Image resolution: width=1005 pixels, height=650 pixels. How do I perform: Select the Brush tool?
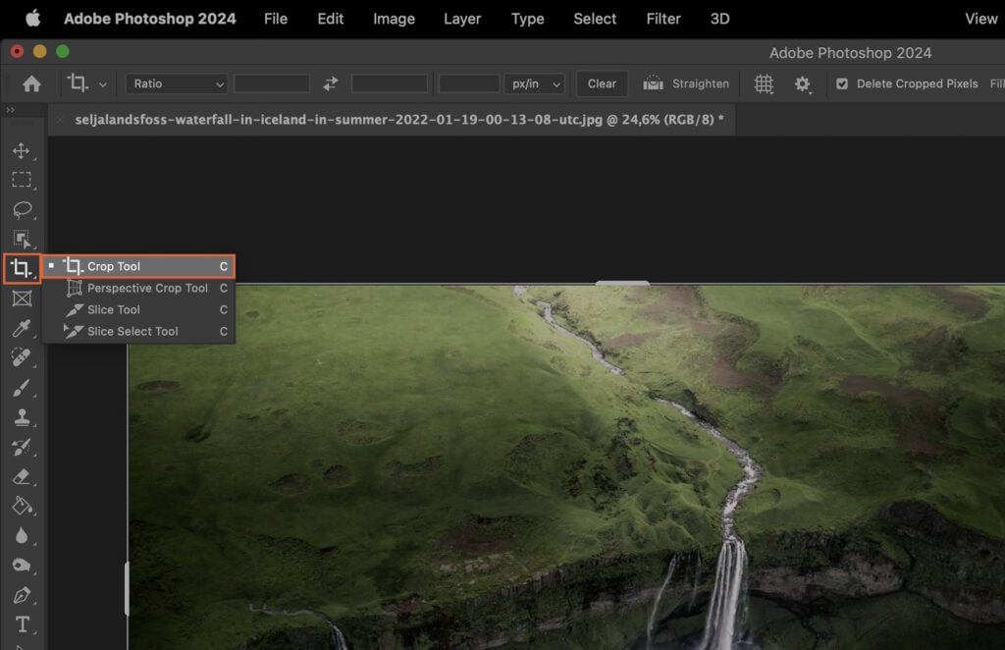(22, 387)
